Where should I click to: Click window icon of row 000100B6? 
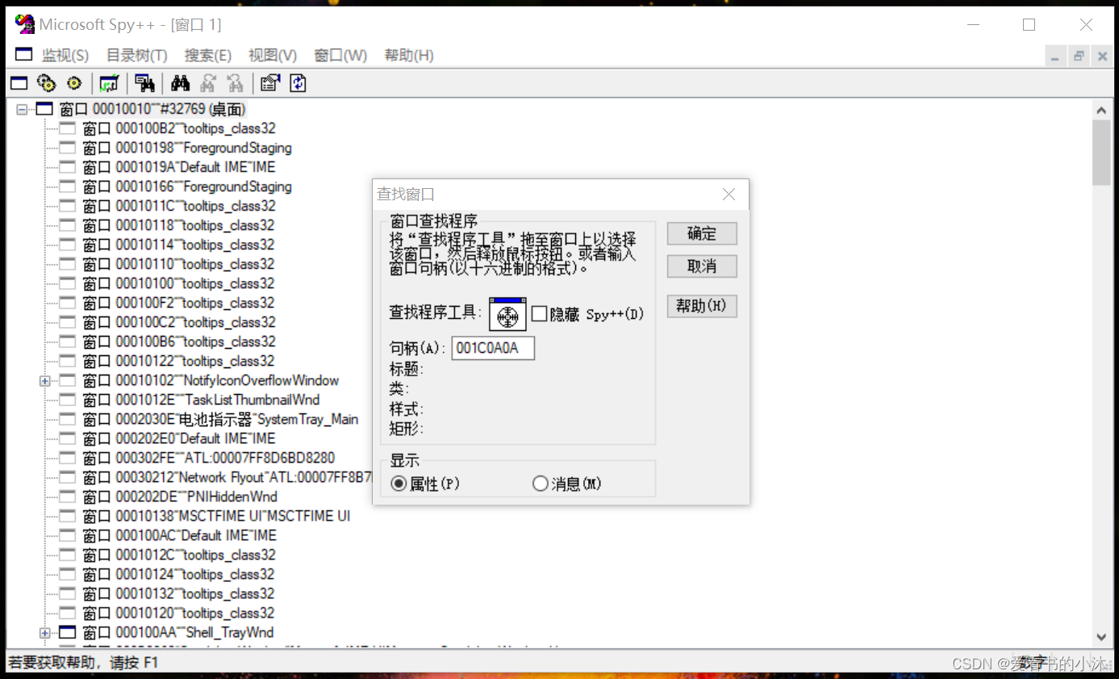68,342
